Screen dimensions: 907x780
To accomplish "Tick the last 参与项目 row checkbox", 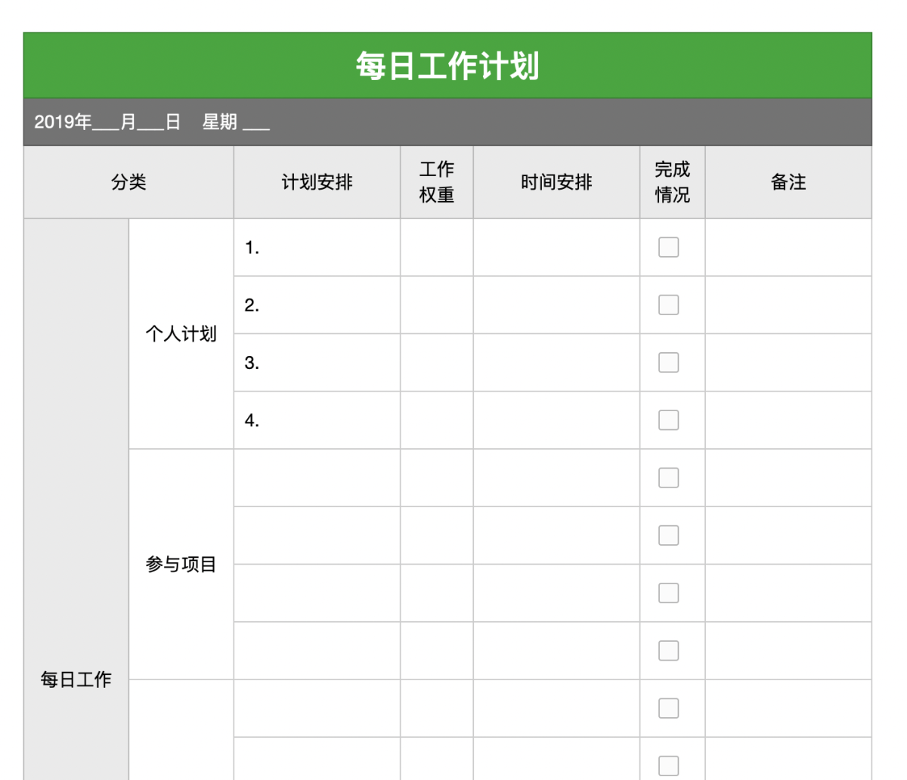I will tap(668, 651).
